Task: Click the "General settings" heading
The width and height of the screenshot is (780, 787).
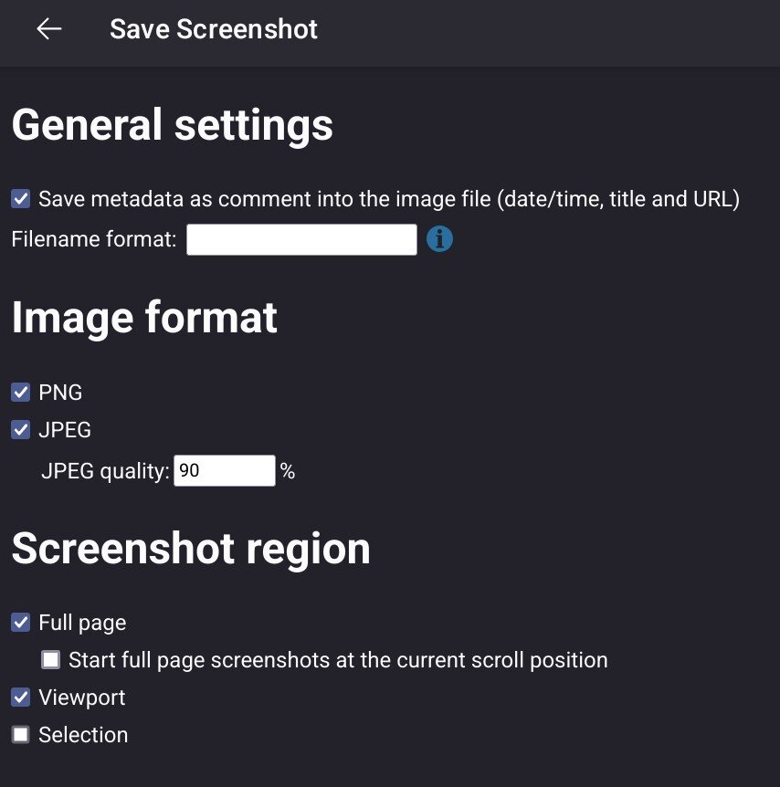Action: (173, 125)
